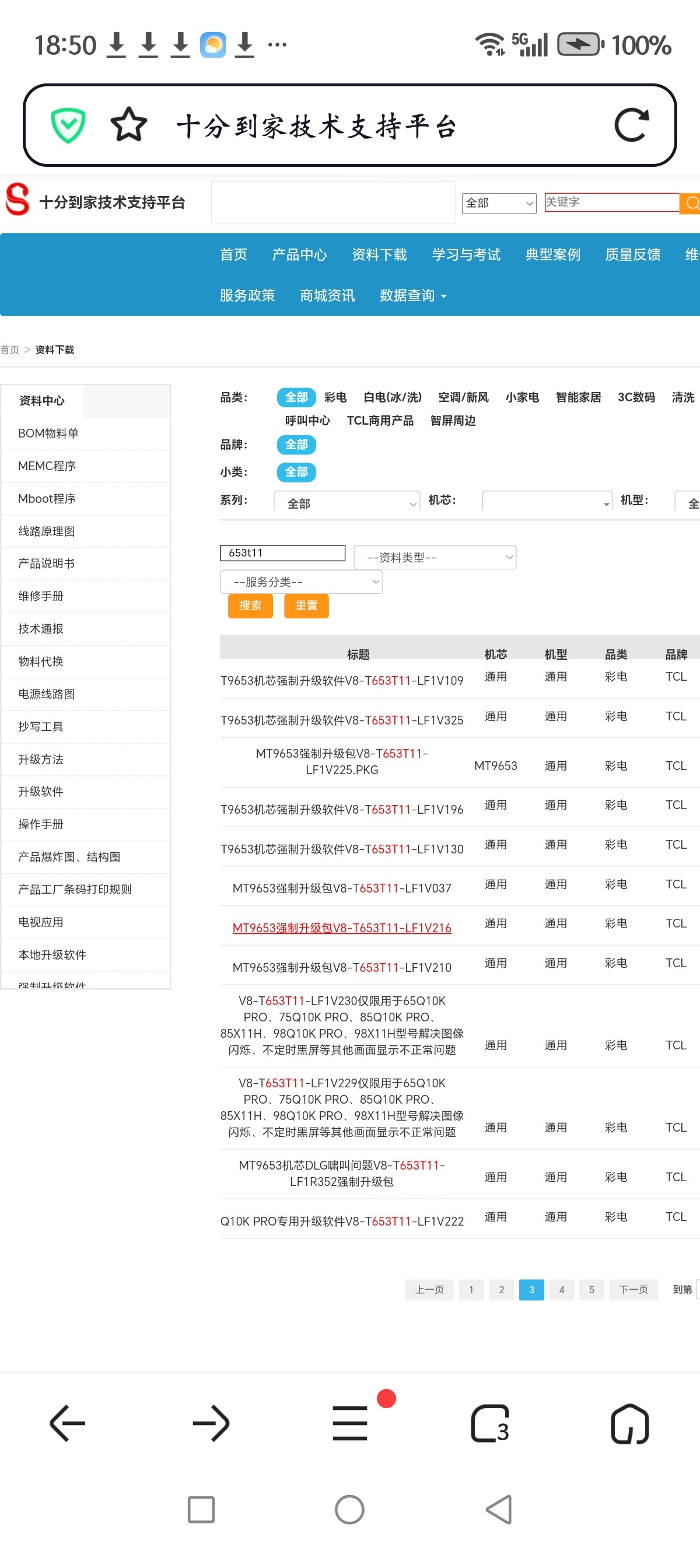The width and height of the screenshot is (700, 1547).
Task: Click the red S site logo
Action: 17,199
